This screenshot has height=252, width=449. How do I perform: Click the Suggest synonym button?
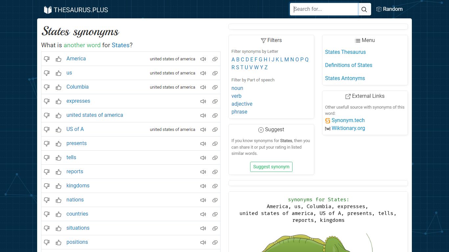click(x=271, y=167)
